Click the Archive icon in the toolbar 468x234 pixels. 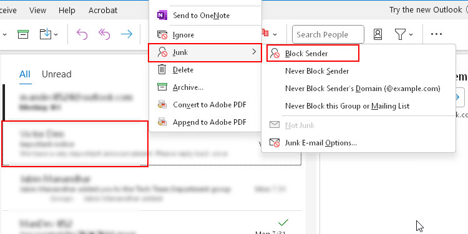coord(23,34)
